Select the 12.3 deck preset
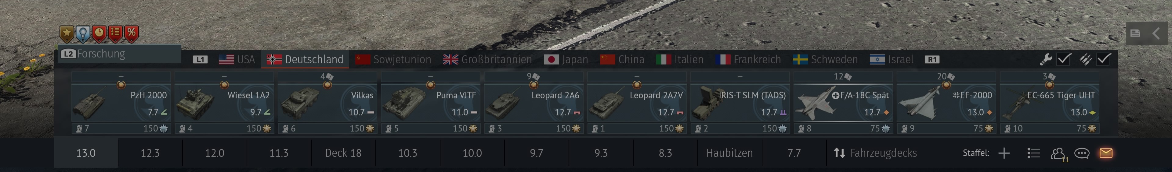The width and height of the screenshot is (1172, 172). tap(150, 153)
